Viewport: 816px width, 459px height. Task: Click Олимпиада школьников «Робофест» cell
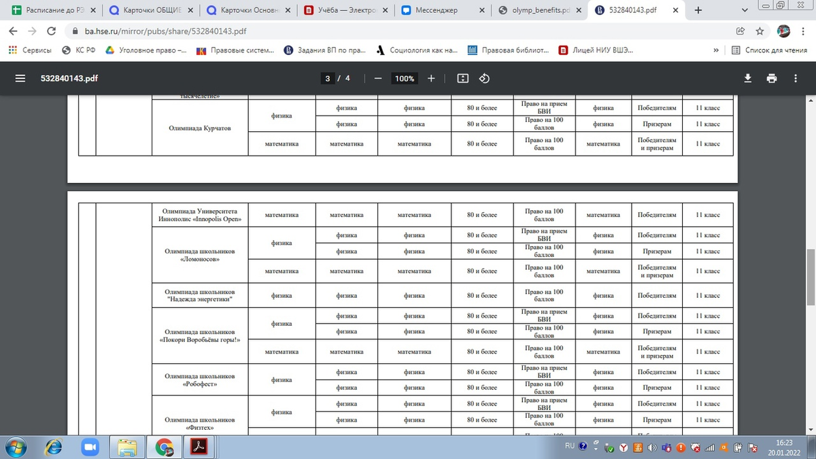click(x=200, y=380)
